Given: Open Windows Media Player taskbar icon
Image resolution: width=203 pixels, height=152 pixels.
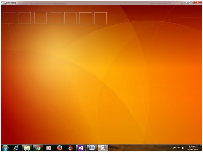Looking at the screenshot, I should pos(49,148).
